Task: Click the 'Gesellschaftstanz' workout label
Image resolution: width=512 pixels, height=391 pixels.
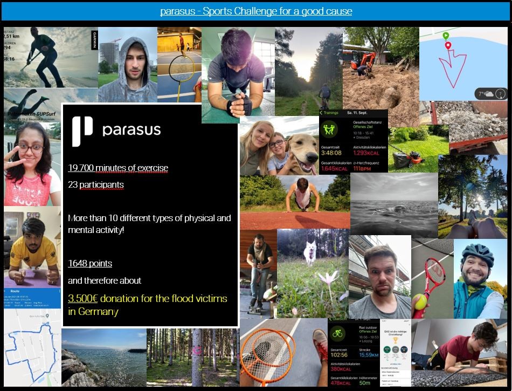Action: (x=367, y=122)
